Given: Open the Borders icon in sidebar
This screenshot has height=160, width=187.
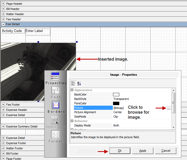Looking at the screenshot, I should [55, 105].
